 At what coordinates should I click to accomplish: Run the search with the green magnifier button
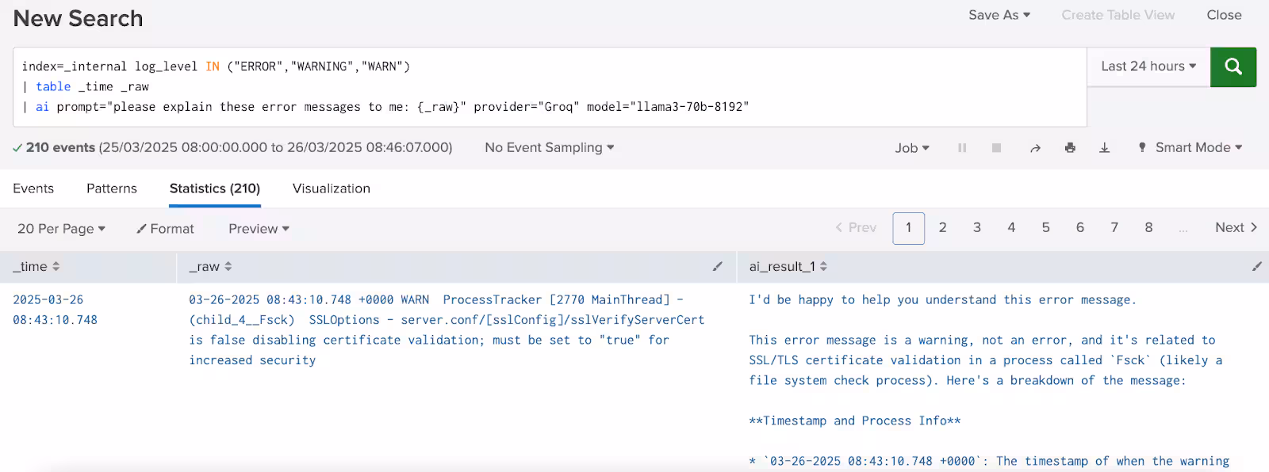[x=1233, y=67]
